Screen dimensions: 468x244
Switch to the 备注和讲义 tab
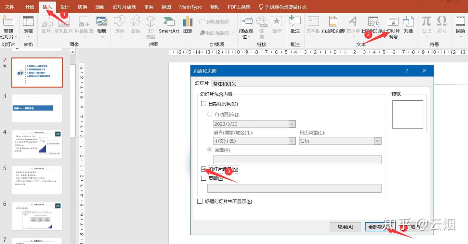[x=225, y=83]
